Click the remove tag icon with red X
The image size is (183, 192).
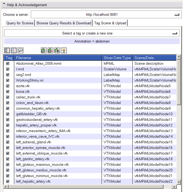click(50, 50)
